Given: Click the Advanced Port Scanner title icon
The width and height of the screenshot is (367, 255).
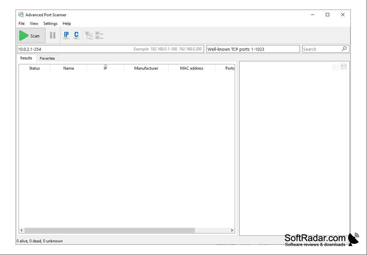Looking at the screenshot, I should 21,15.
